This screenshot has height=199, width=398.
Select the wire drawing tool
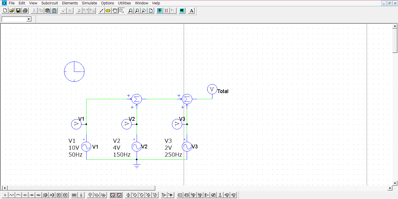(101, 10)
